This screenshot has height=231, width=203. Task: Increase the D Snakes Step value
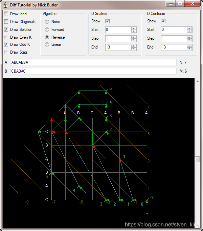pos(133,37)
